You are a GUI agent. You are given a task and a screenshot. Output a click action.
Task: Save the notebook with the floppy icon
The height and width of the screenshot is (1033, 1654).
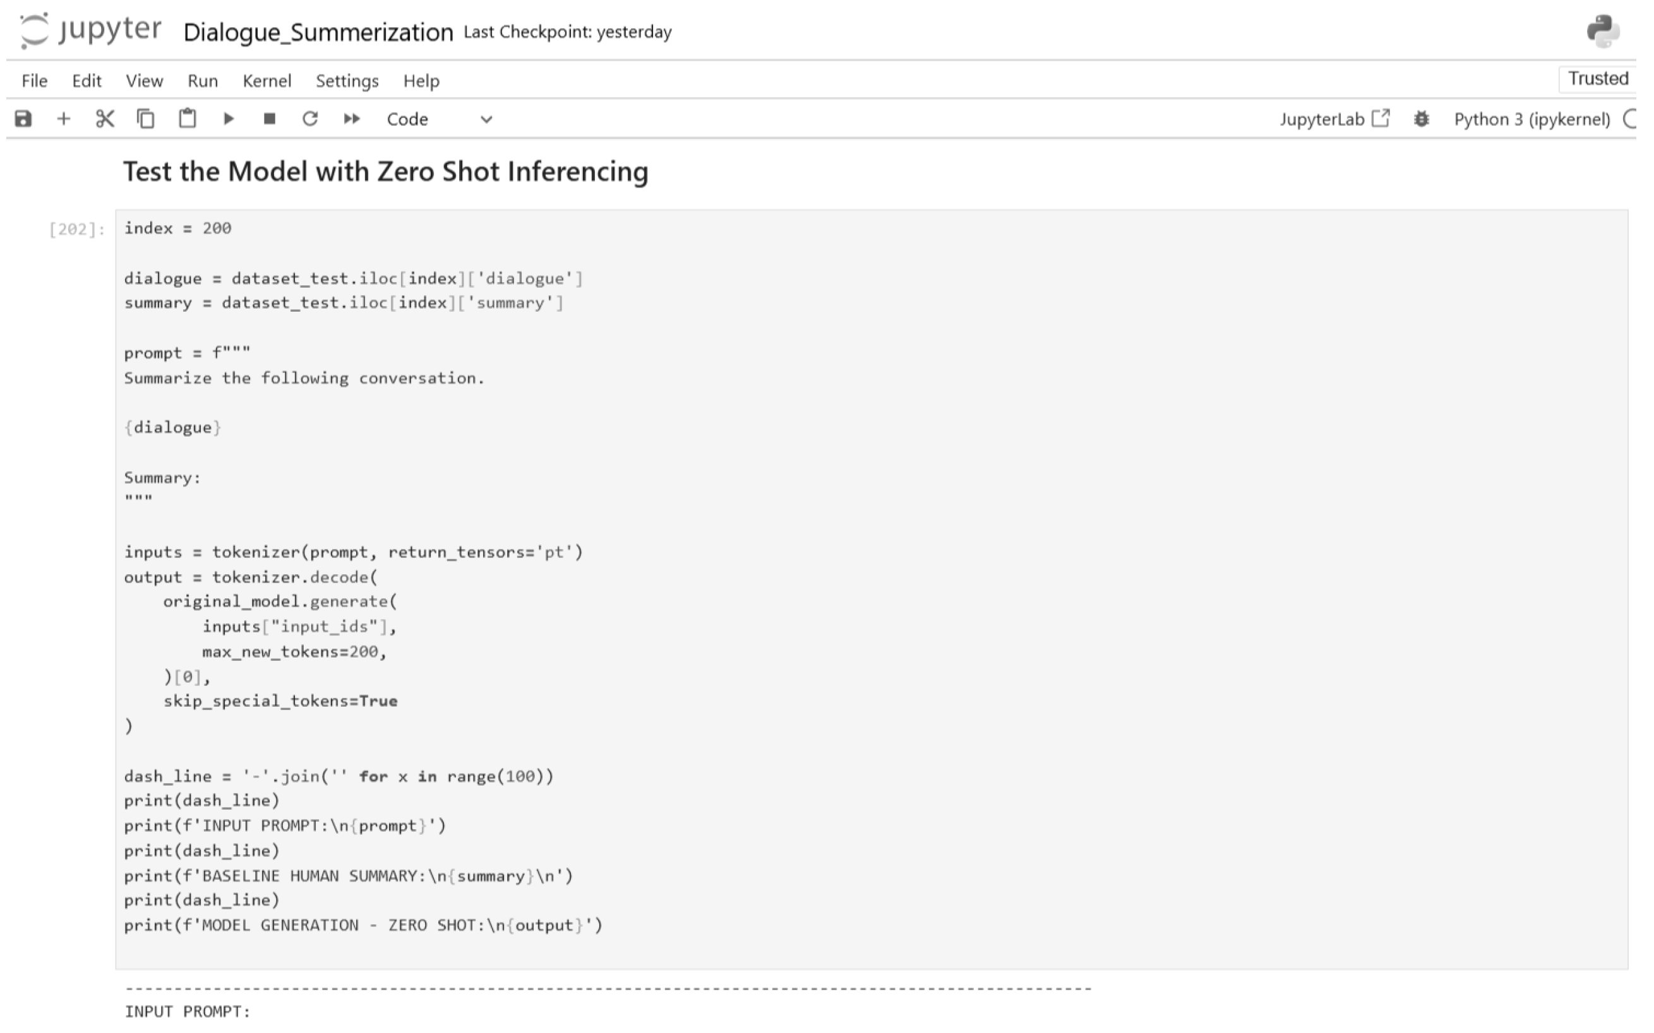pos(23,119)
